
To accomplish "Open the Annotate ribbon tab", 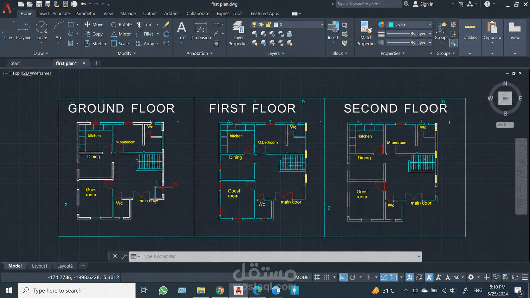I will [x=61, y=13].
